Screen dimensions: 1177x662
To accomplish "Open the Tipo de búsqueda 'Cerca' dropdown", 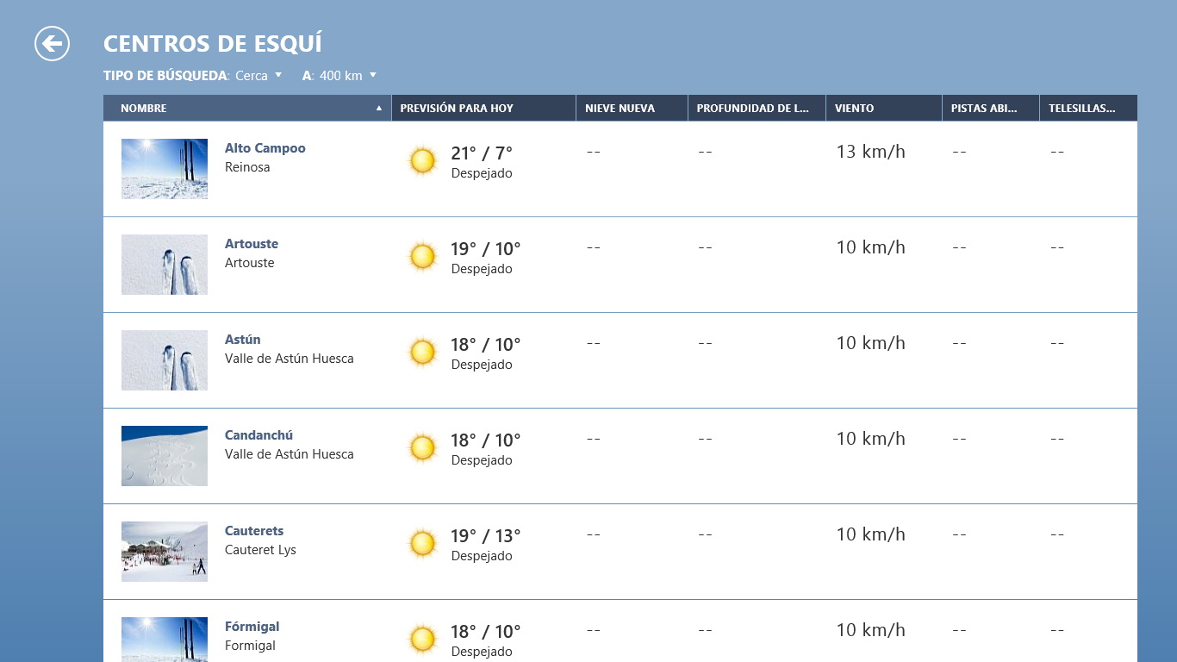I will (x=258, y=76).
